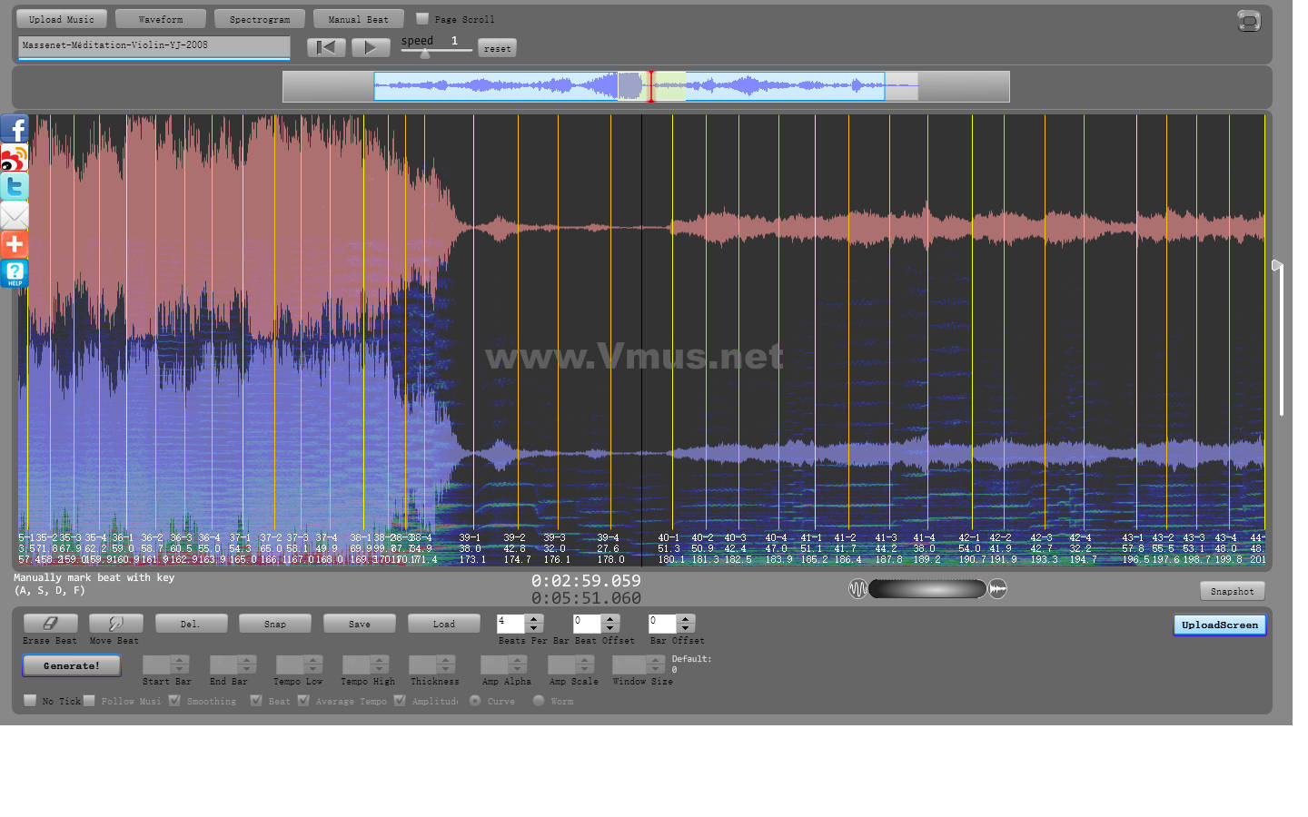Screen dimensions: 1308x817
Task: Adjust the speed slider handle
Action: [425, 53]
